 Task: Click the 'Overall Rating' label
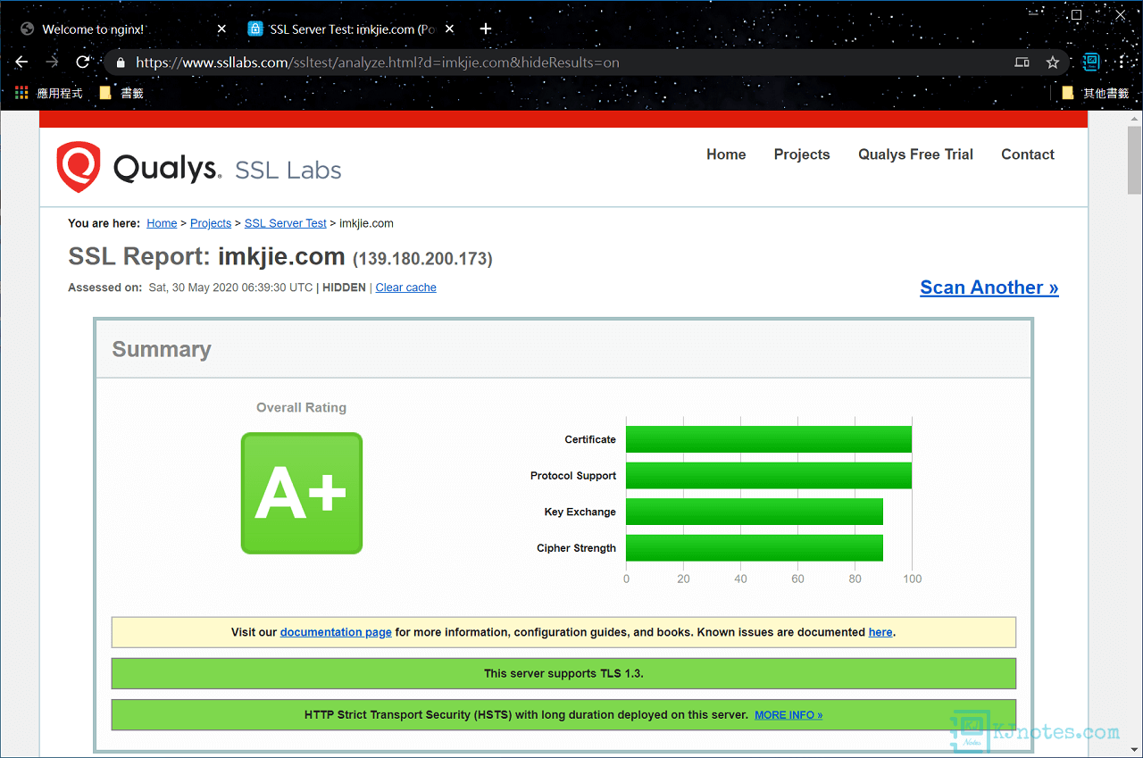301,407
